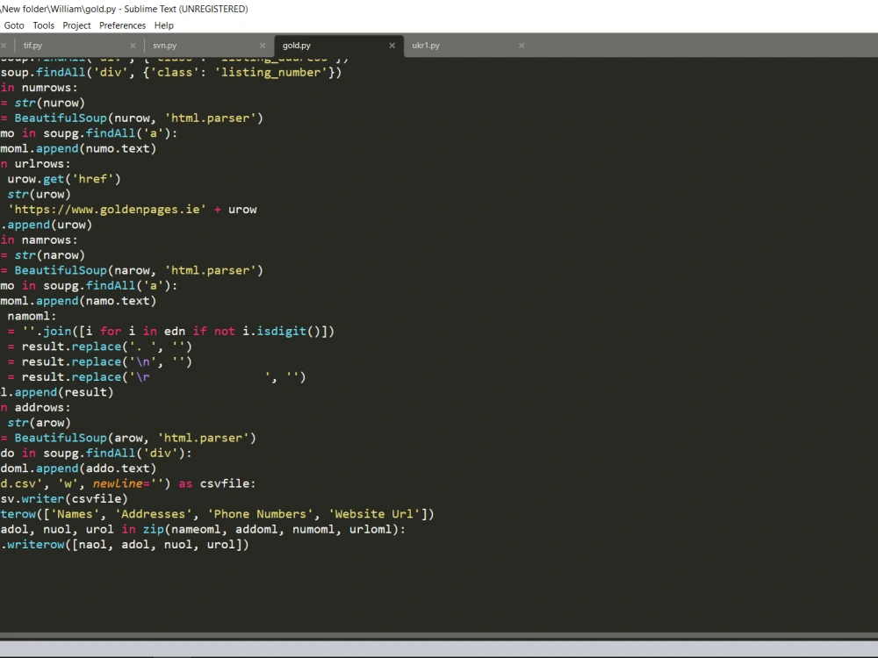Click the 'listing_number' string in code

click(x=271, y=72)
